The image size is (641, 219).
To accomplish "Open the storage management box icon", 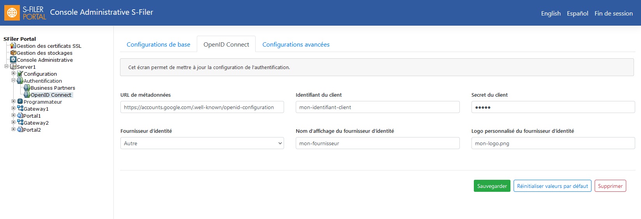I will pyautogui.click(x=13, y=53).
